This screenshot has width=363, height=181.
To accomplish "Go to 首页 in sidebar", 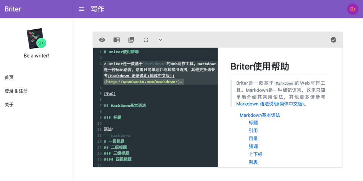I will tap(9, 77).
